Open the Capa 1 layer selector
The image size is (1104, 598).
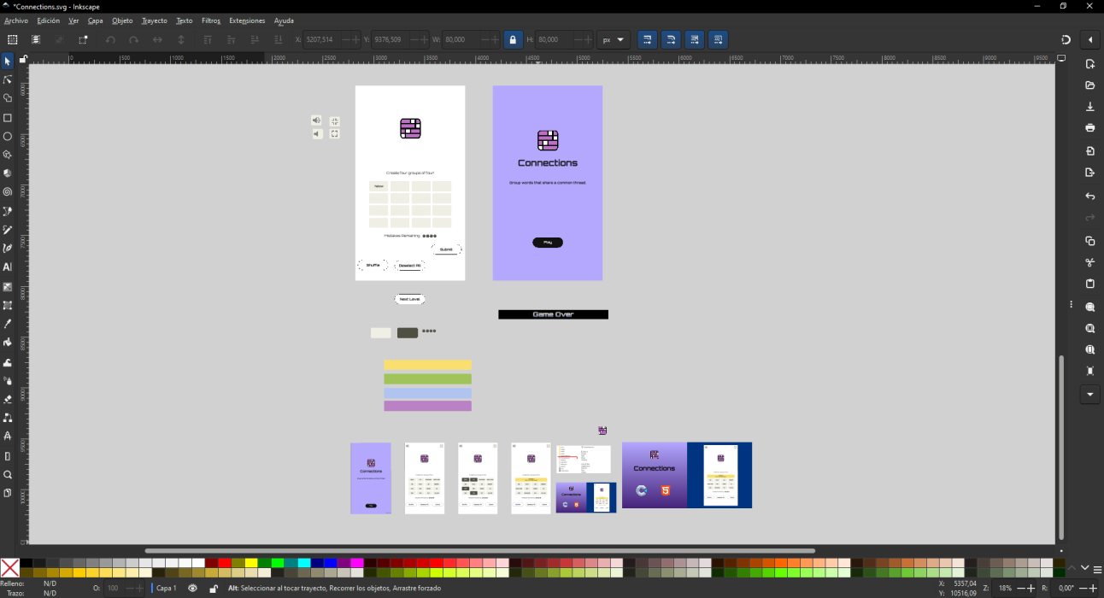[165, 589]
